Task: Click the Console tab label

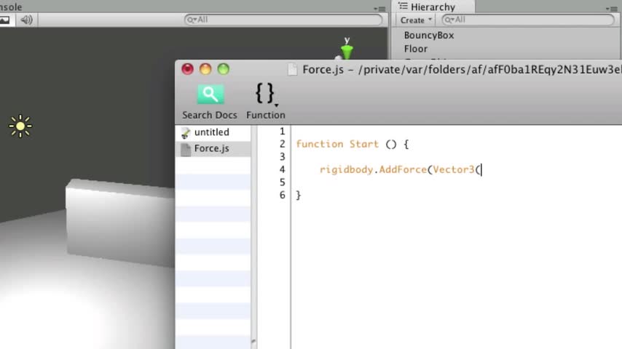Action: [11, 7]
